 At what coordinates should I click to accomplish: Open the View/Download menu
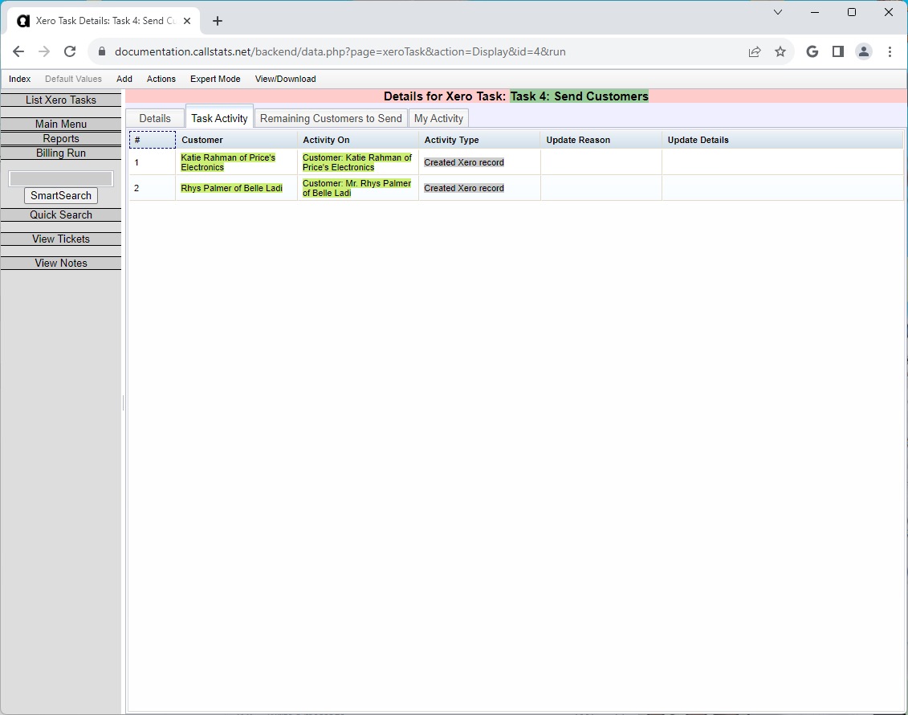coord(285,79)
